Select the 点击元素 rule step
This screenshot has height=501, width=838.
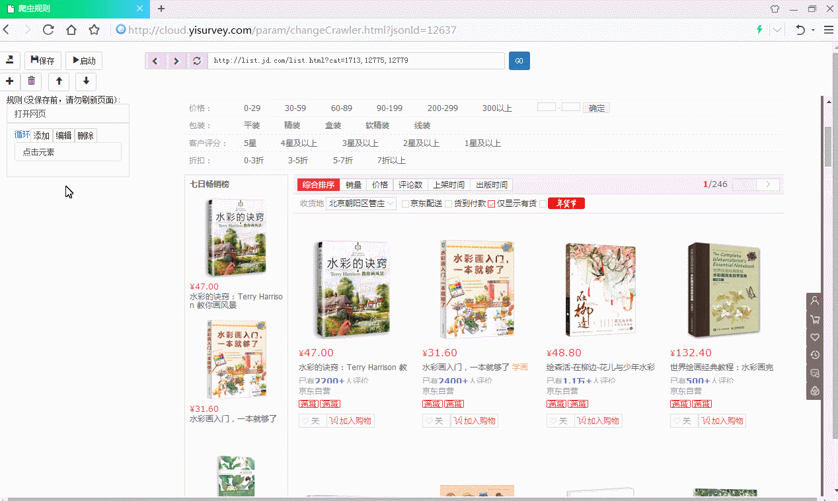pos(68,152)
